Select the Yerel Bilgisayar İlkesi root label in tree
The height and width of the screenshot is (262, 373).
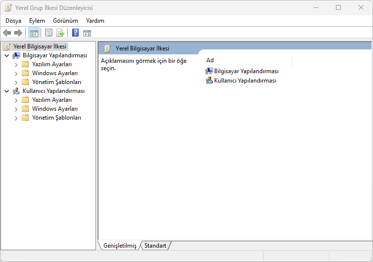tap(40, 46)
